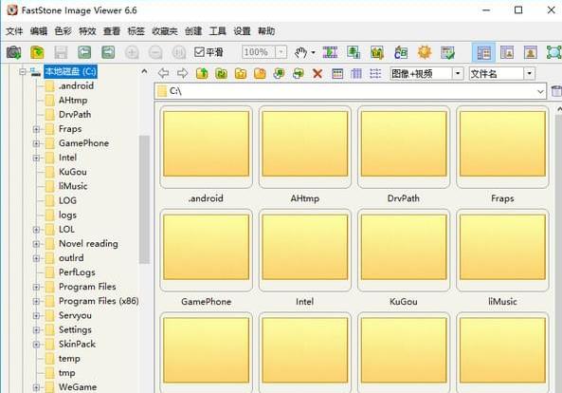Expand the Intel tree folder
The width and height of the screenshot is (562, 393).
36,158
